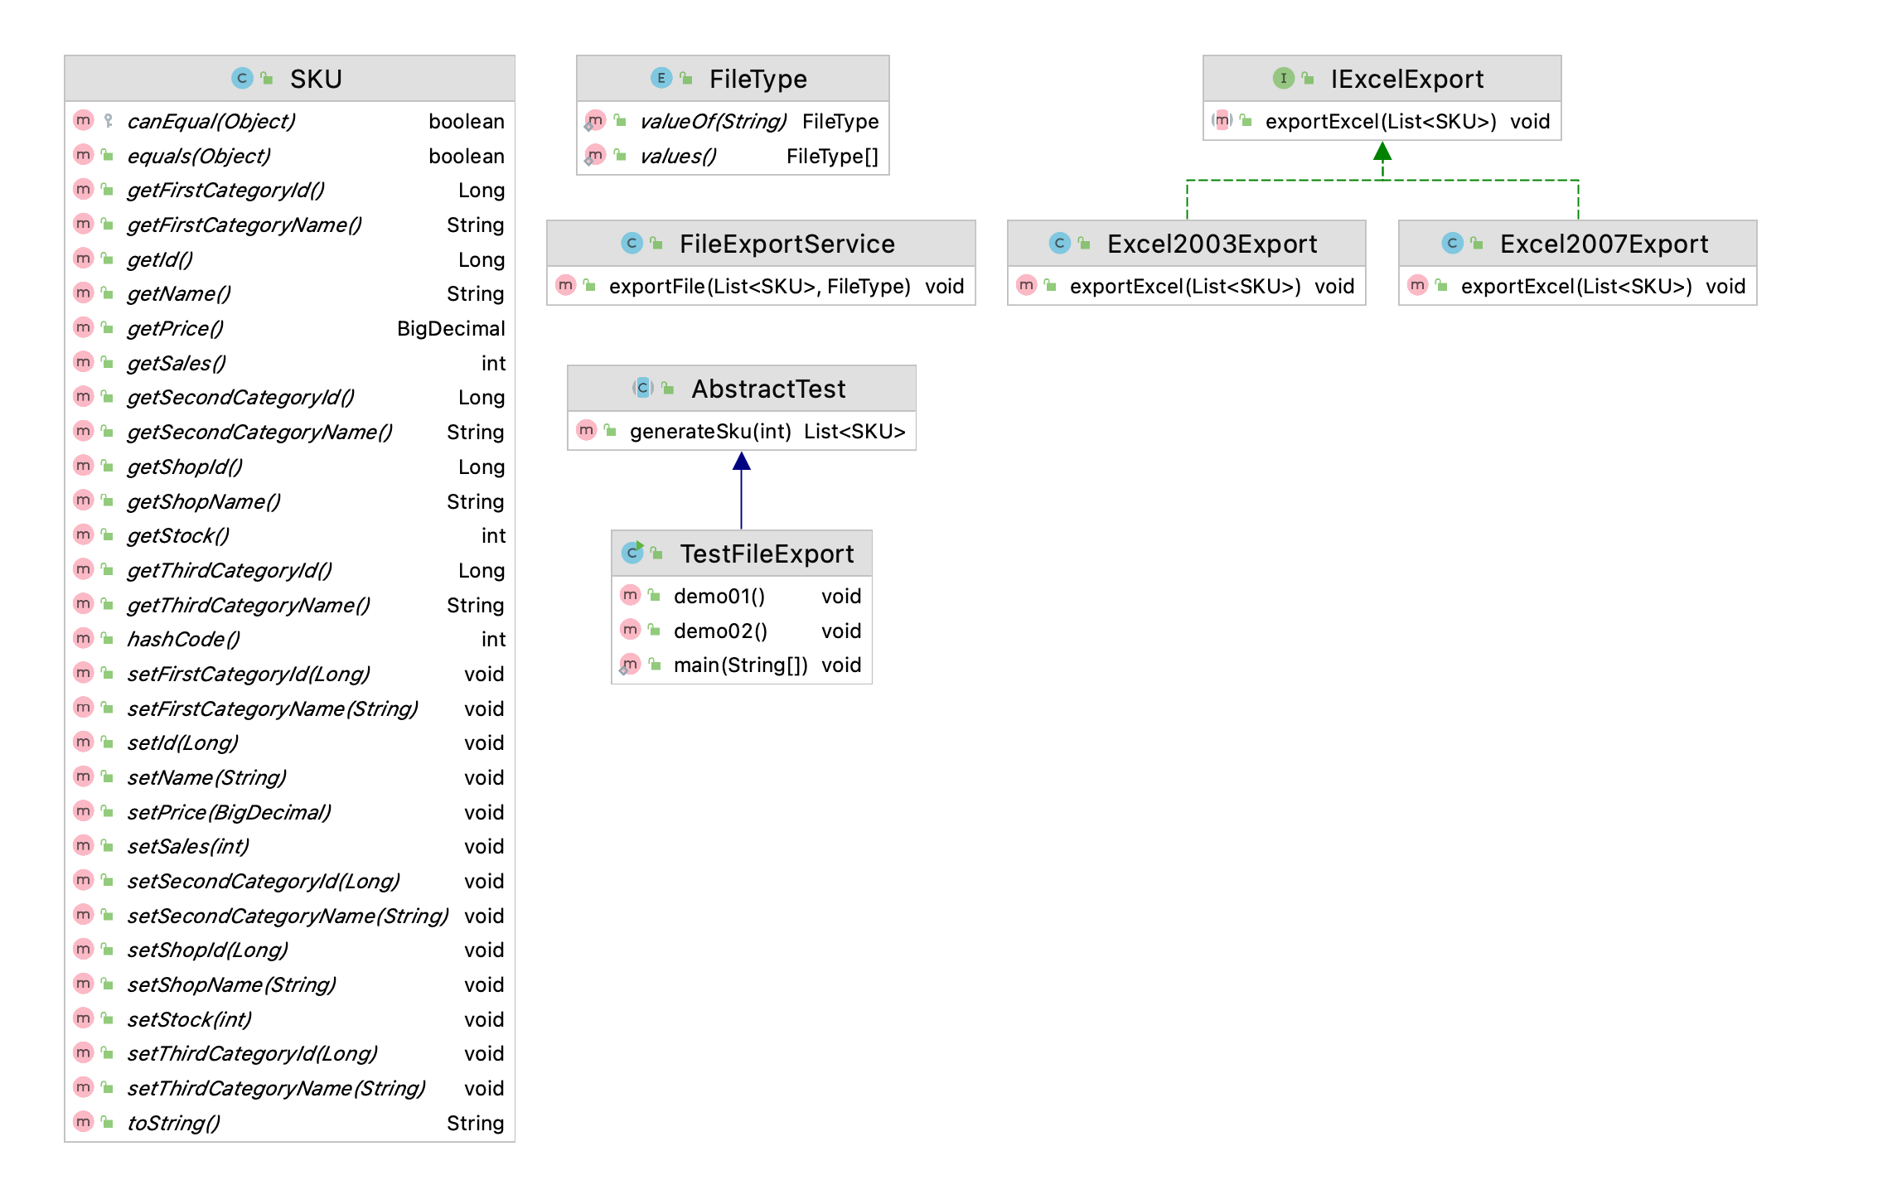Click the SKU class icon in its header

tap(242, 79)
